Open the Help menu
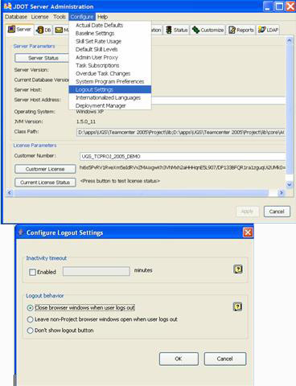The image size is (296, 386). (102, 17)
